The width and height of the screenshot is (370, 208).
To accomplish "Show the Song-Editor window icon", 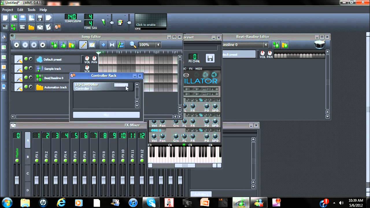I will click(x=5, y=27).
